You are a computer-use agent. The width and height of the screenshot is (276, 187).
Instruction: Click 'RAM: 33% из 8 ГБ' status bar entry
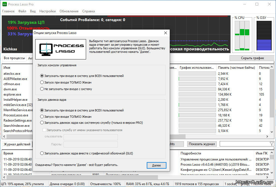tap(148, 184)
